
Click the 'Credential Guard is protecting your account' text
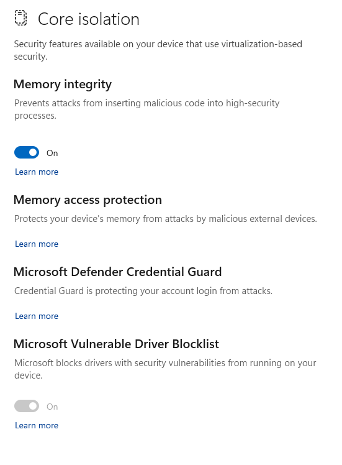(143, 291)
